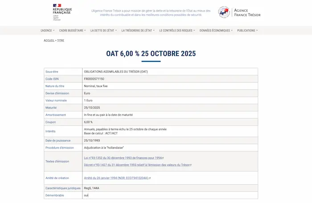Select ISIN code FR0000571150

pyautogui.click(x=94, y=79)
